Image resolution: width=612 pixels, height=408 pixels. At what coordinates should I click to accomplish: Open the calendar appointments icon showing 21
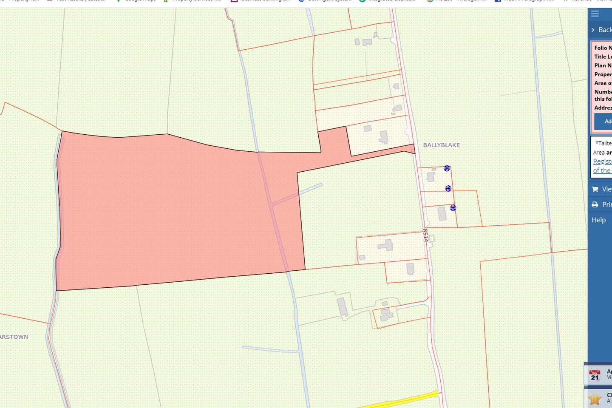coord(595,374)
